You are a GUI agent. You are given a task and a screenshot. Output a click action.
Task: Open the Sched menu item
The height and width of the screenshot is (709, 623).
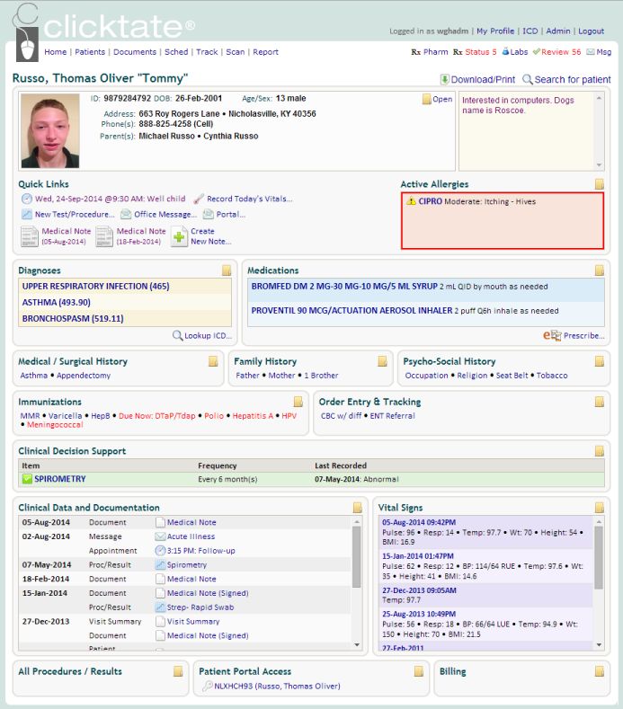click(x=176, y=52)
